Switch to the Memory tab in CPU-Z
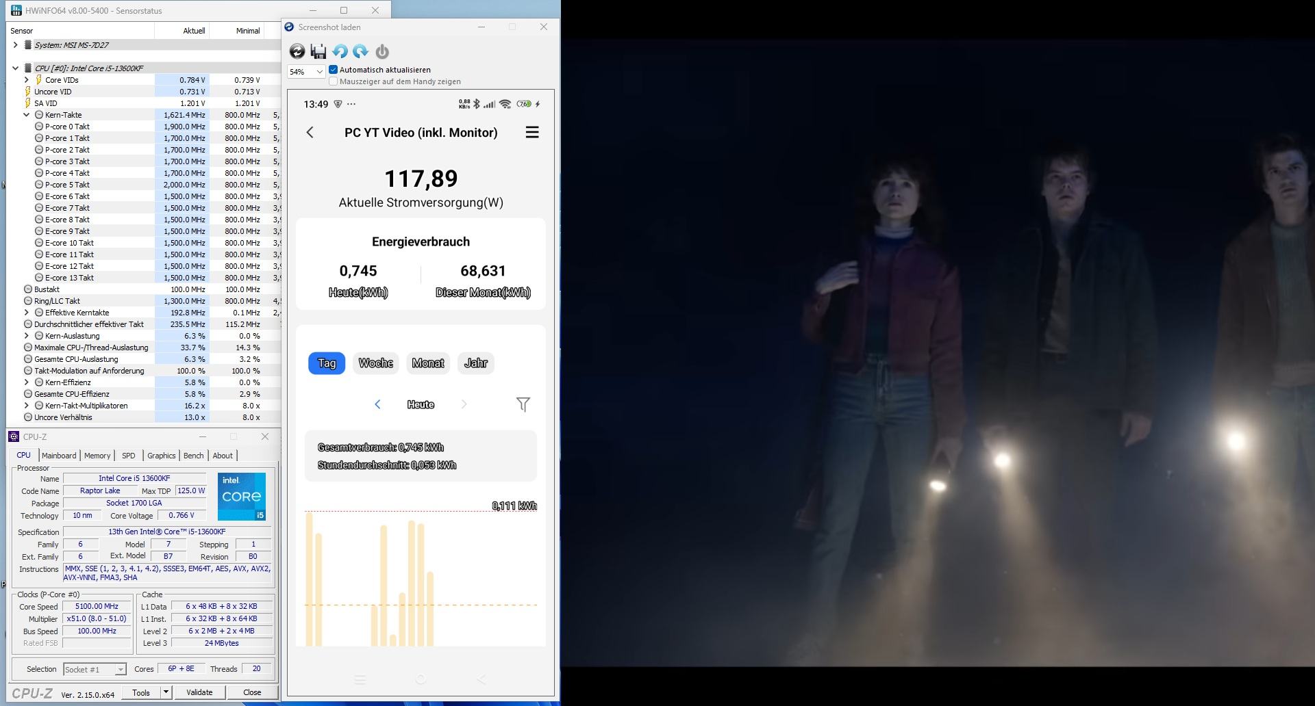Viewport: 1315px width, 706px height. [x=97, y=456]
